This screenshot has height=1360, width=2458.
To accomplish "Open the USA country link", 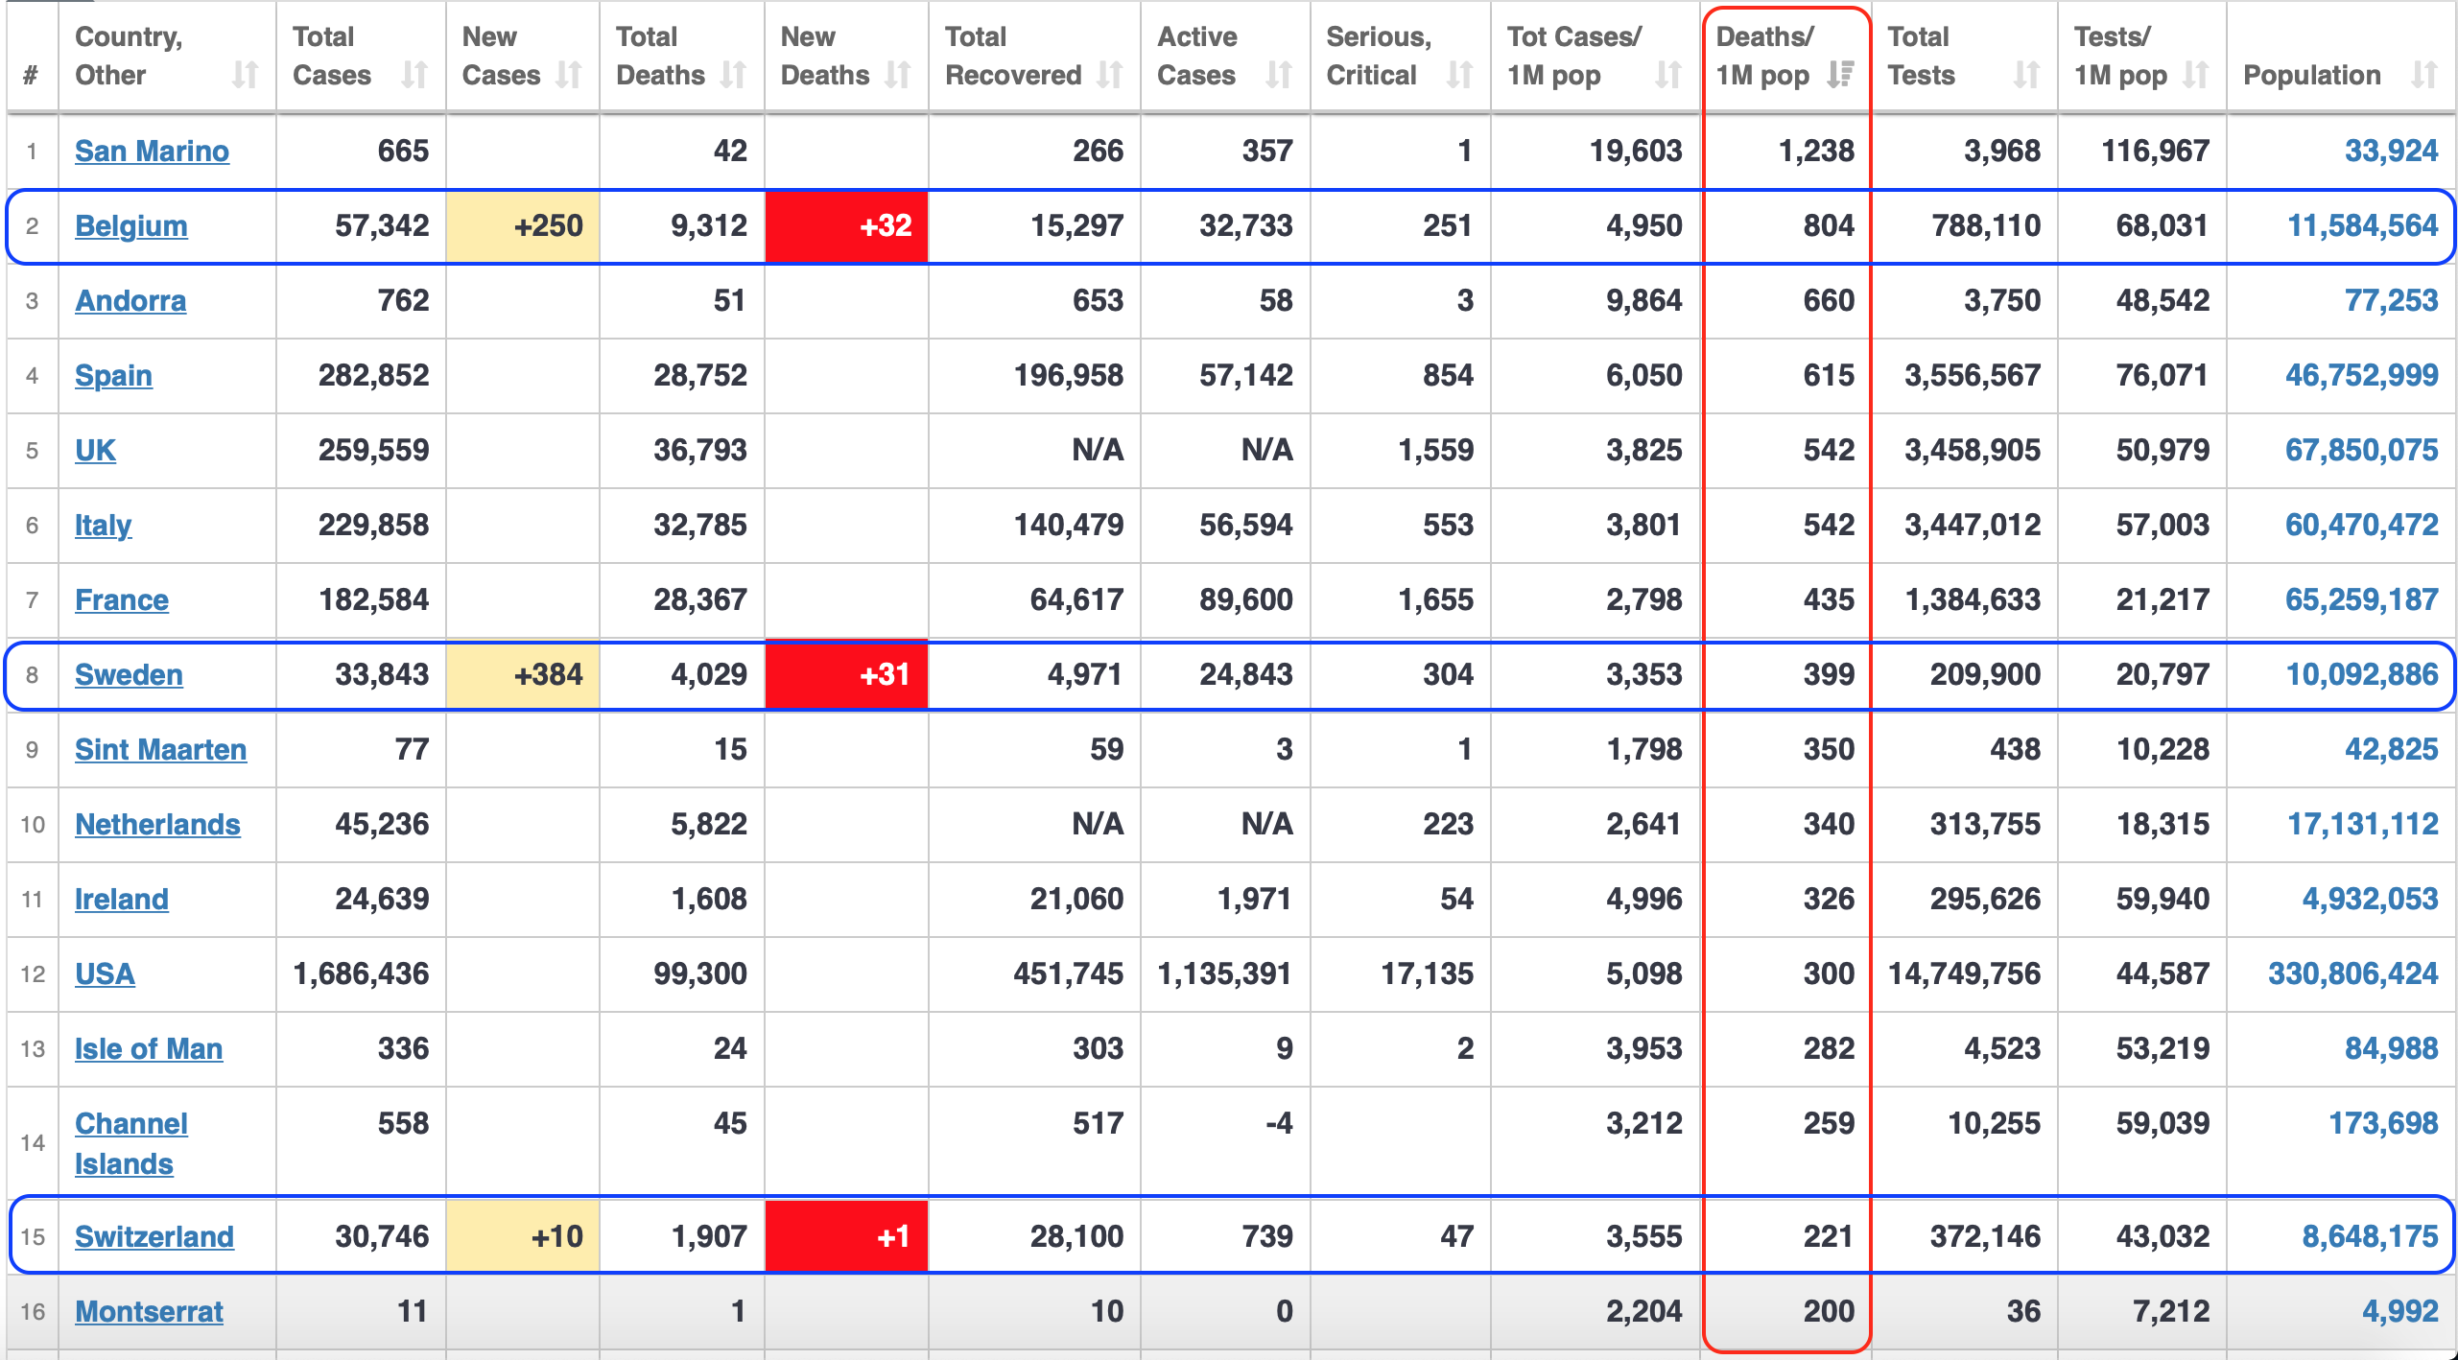I will coord(105,973).
